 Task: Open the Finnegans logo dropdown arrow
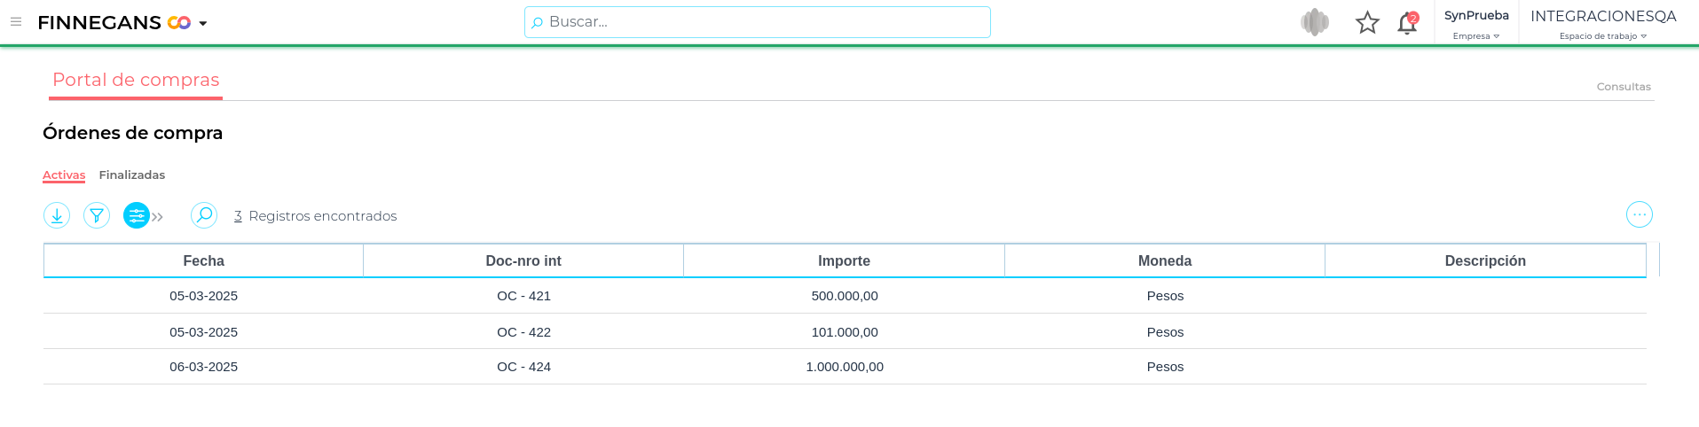(203, 24)
